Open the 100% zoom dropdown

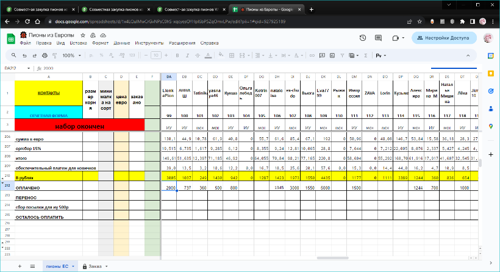(x=70, y=55)
